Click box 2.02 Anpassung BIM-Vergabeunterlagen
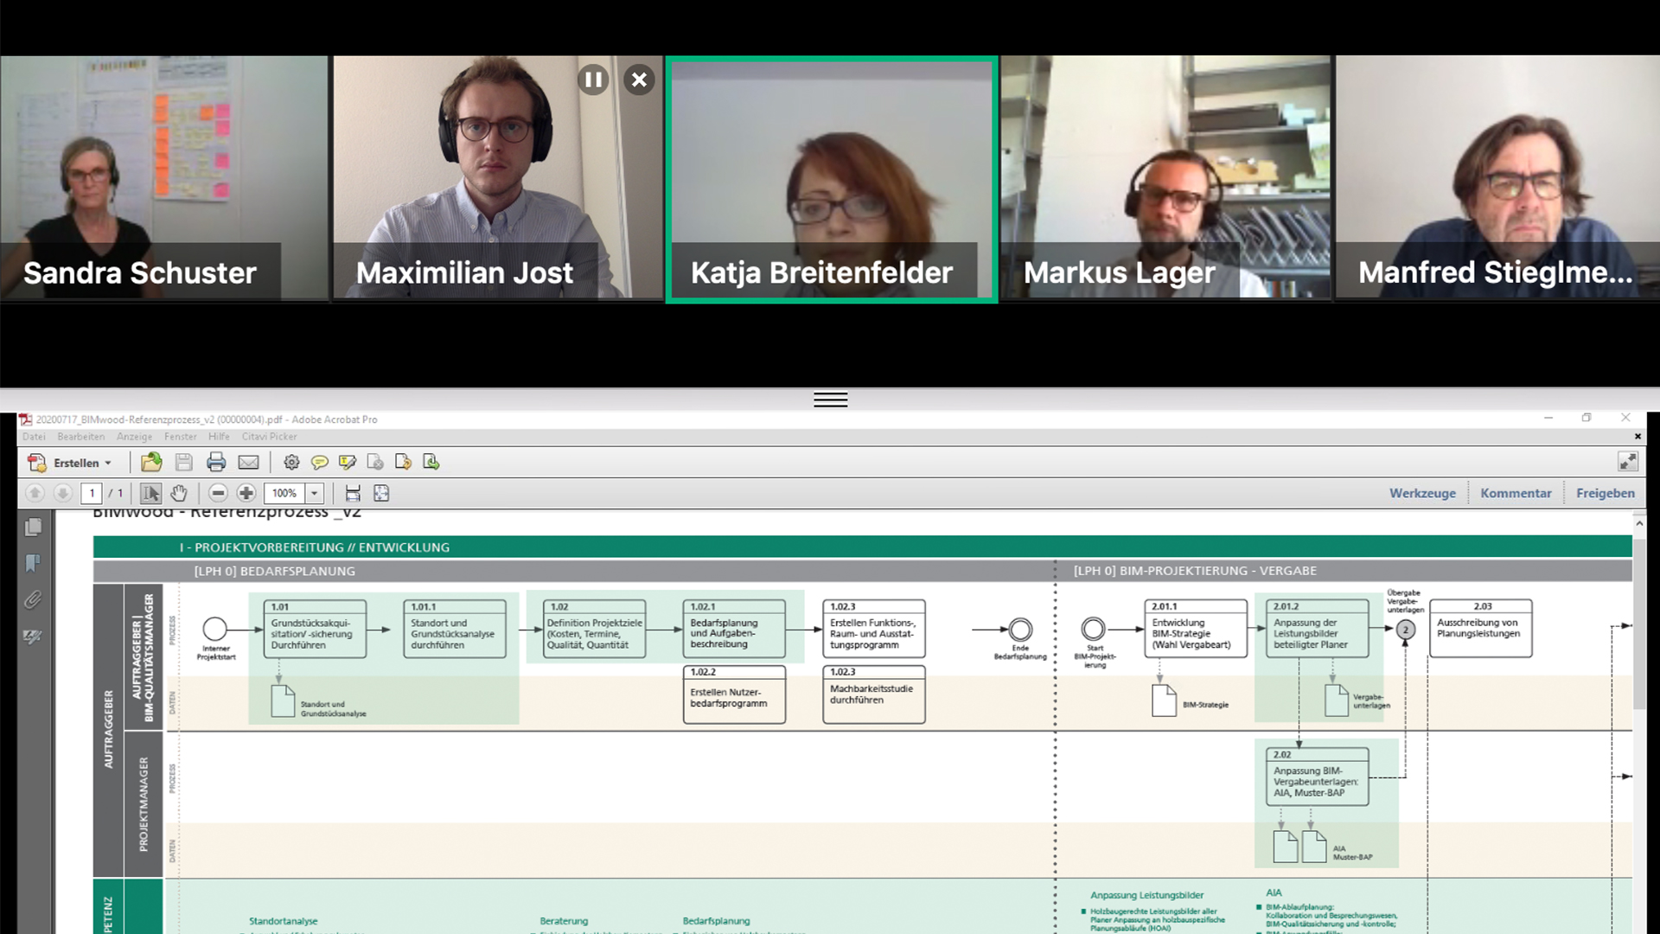This screenshot has width=1660, height=934. coord(1318,777)
